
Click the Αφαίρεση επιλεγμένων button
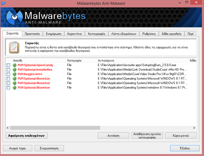tap(26, 136)
